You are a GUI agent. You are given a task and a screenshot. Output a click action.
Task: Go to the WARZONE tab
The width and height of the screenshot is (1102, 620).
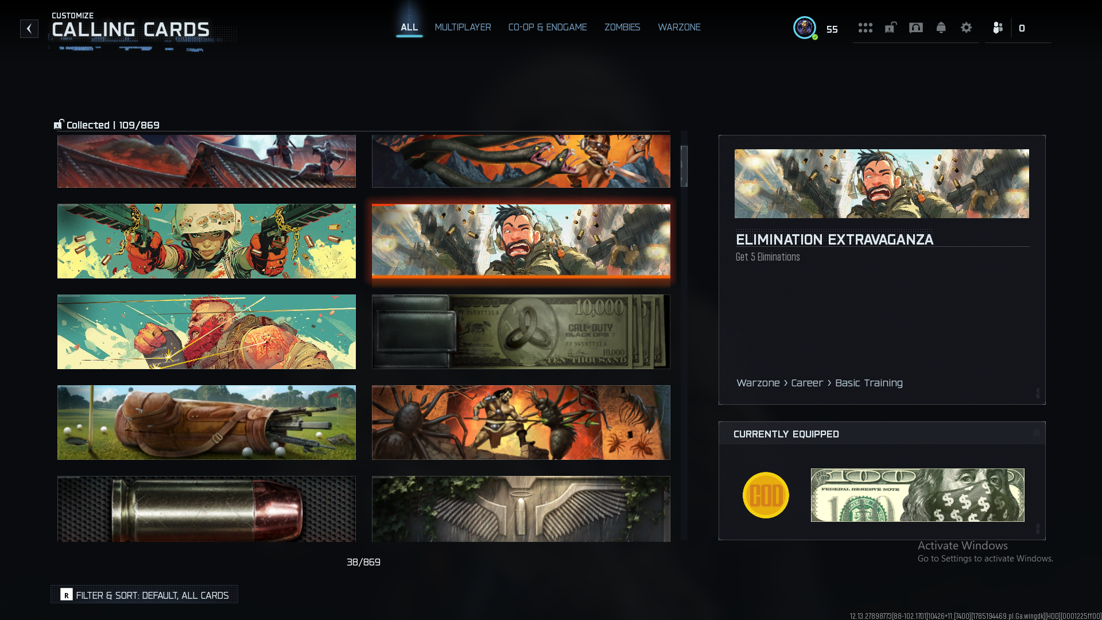click(679, 28)
